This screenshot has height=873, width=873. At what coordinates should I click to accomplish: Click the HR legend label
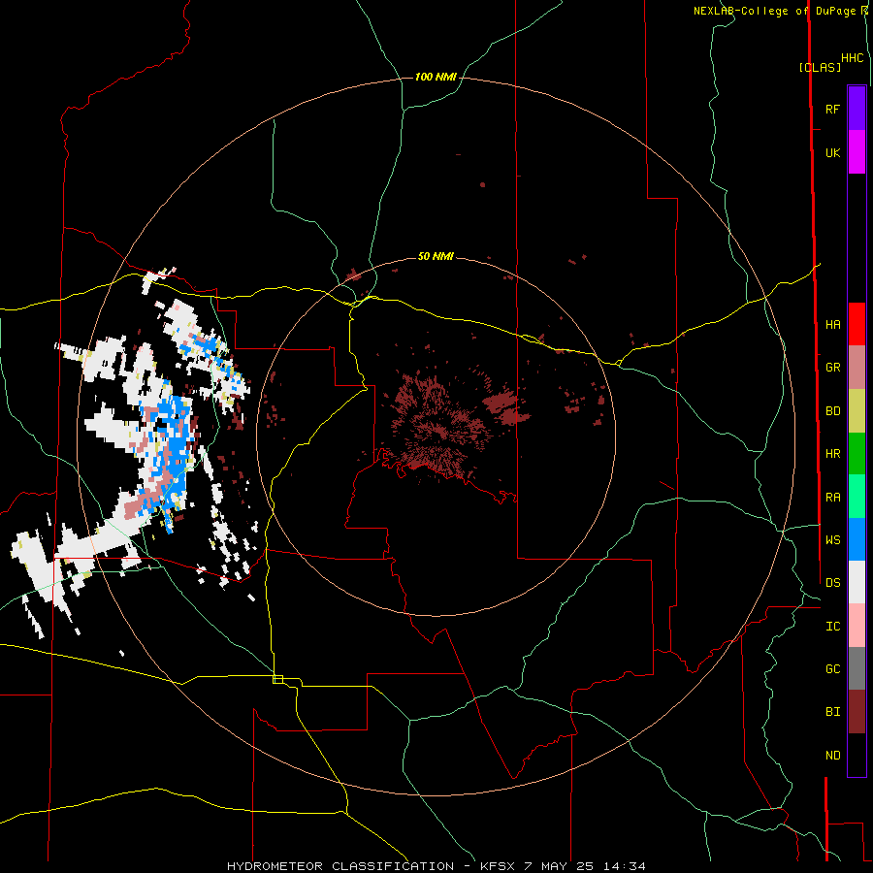(x=832, y=454)
